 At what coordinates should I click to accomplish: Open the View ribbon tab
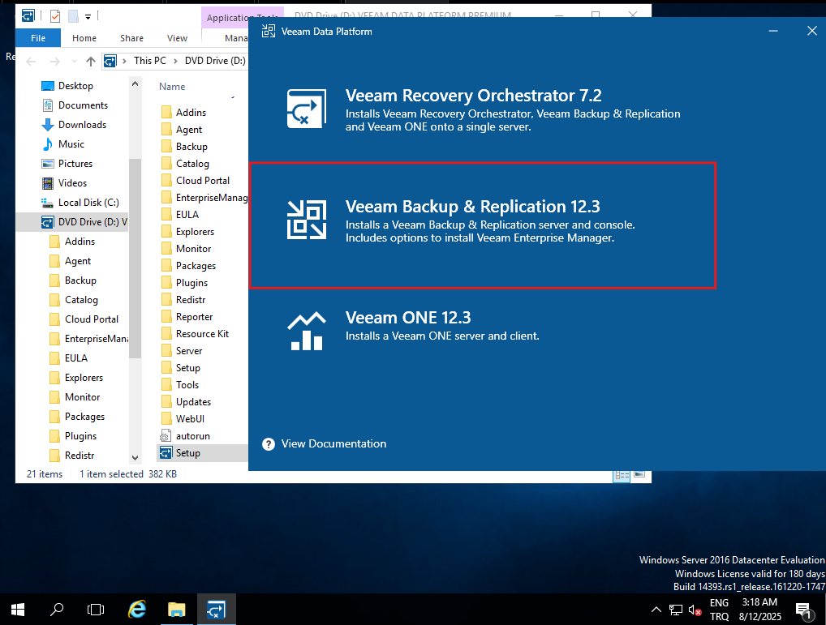[177, 38]
